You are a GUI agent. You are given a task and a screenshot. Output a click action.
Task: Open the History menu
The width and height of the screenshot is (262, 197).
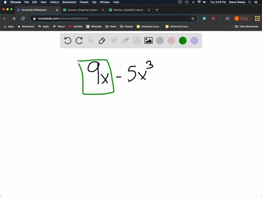pyautogui.click(x=55, y=2)
